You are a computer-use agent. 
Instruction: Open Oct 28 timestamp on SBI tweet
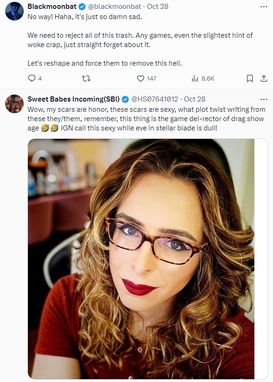pos(195,99)
